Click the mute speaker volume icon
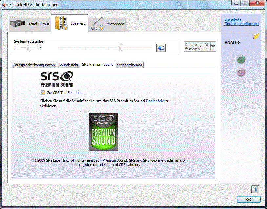Image resolution: width=267 pixels, height=209 pixels. [x=161, y=48]
